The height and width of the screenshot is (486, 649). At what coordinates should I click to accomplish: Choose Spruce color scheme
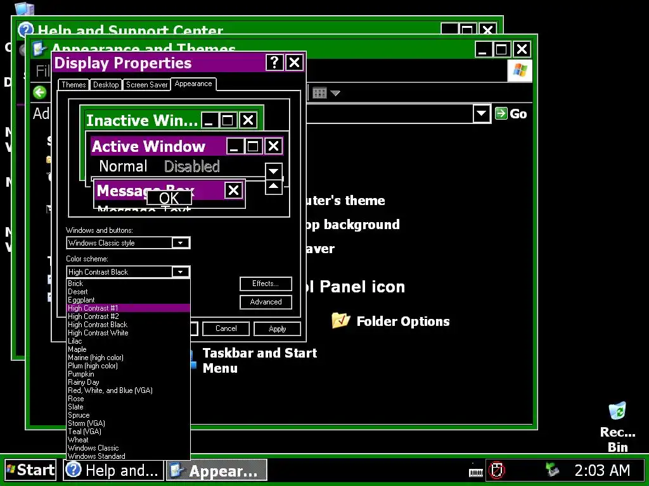(128, 415)
